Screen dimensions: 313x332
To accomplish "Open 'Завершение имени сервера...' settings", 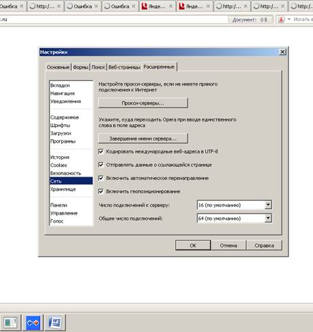I will 143,139.
